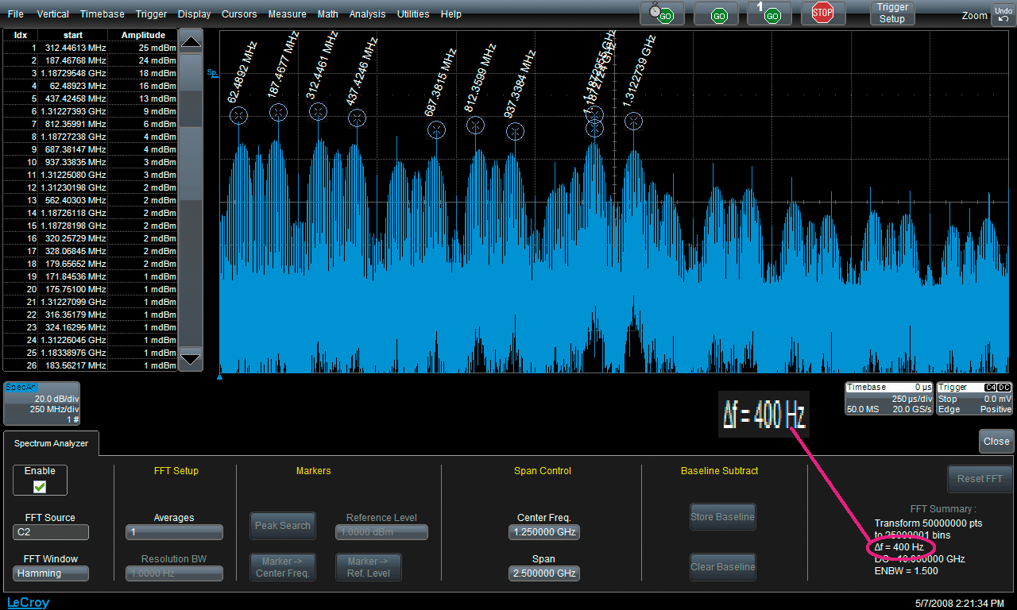Close the Spectrum Analyzer dialog panel

(996, 442)
